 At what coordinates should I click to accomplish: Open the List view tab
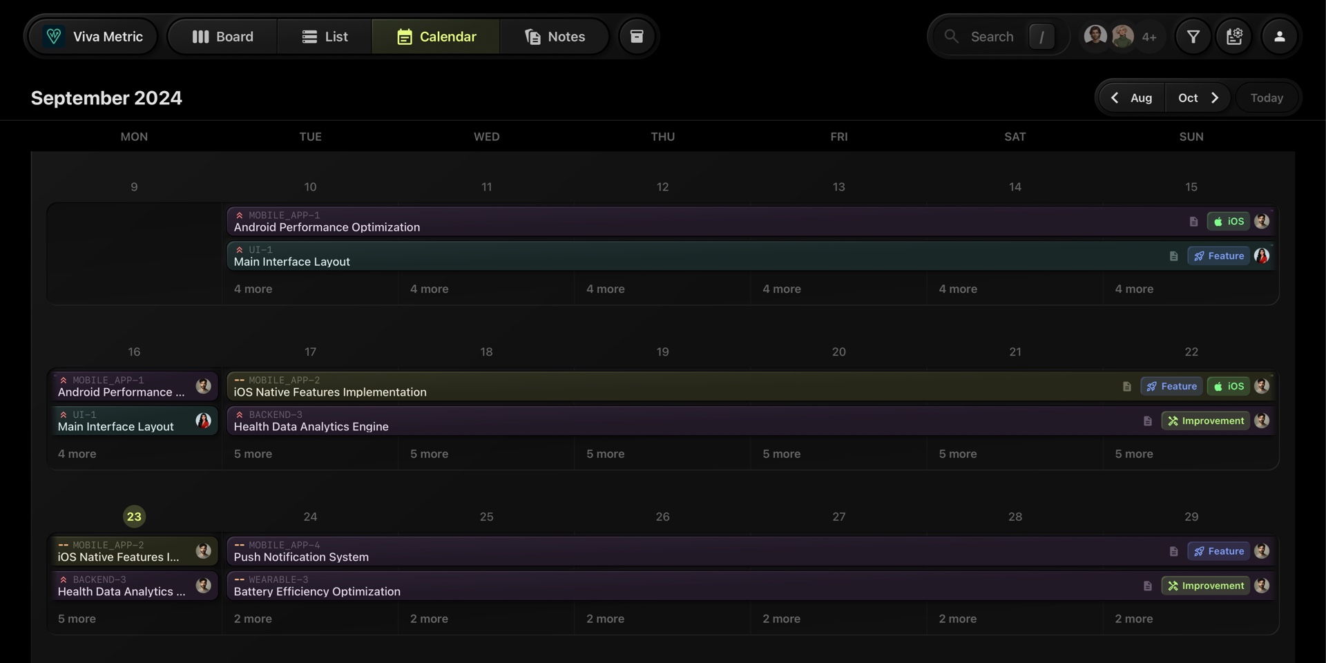click(x=325, y=37)
